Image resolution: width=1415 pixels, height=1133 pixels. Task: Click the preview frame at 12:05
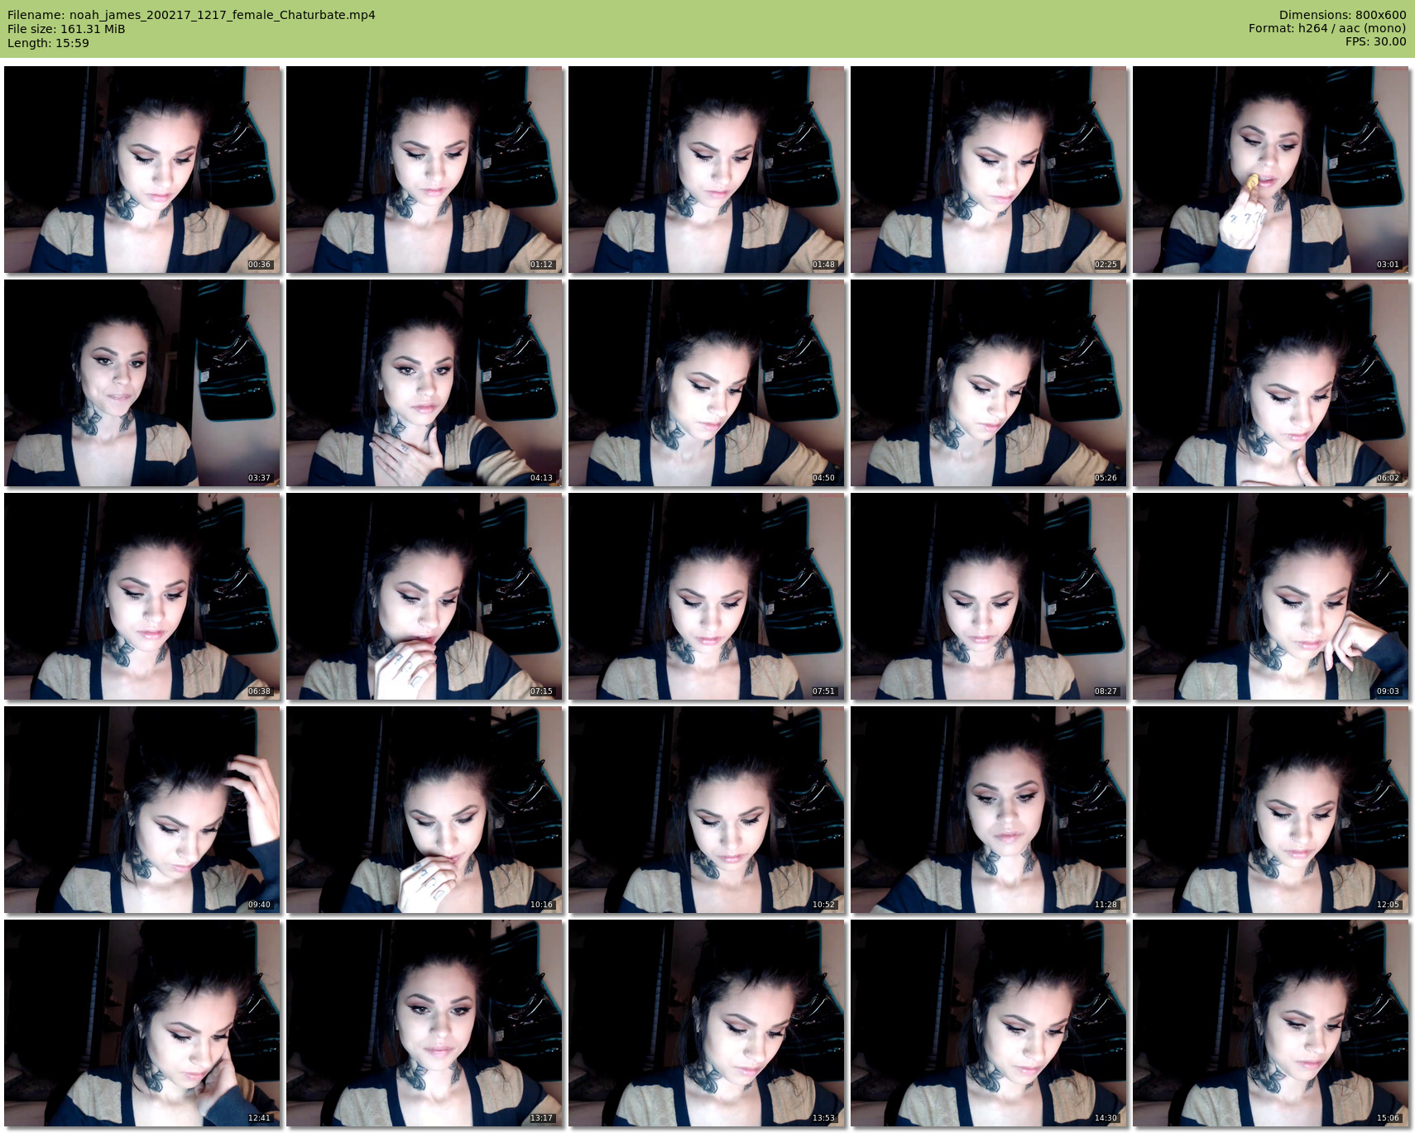point(1271,810)
